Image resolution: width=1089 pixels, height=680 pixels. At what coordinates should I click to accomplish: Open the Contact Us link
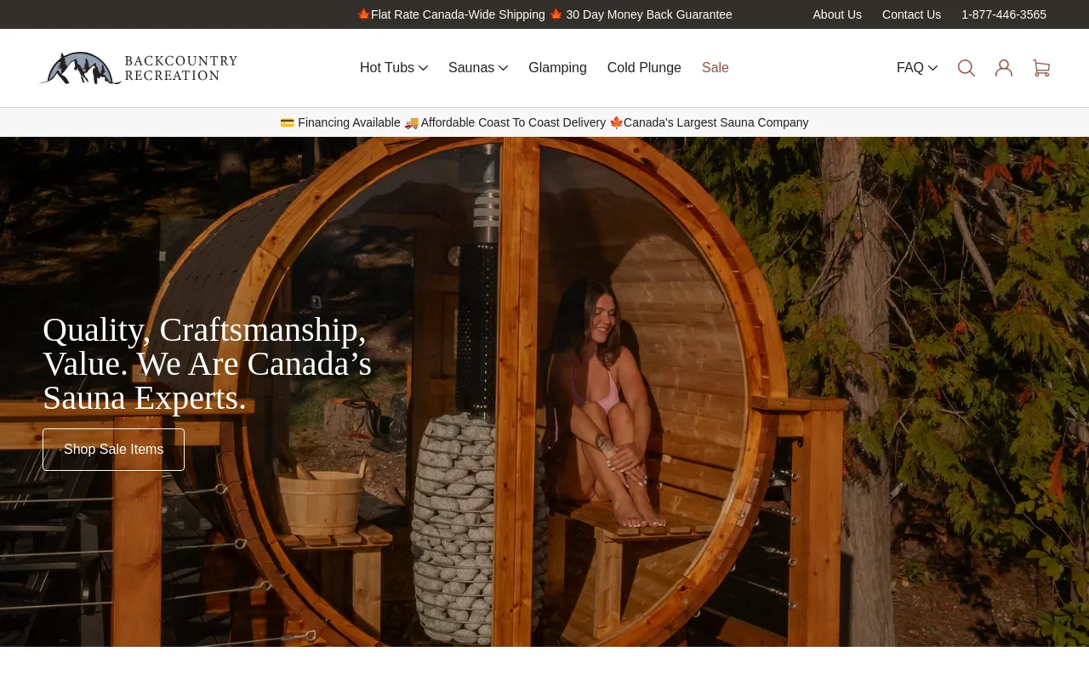click(911, 14)
